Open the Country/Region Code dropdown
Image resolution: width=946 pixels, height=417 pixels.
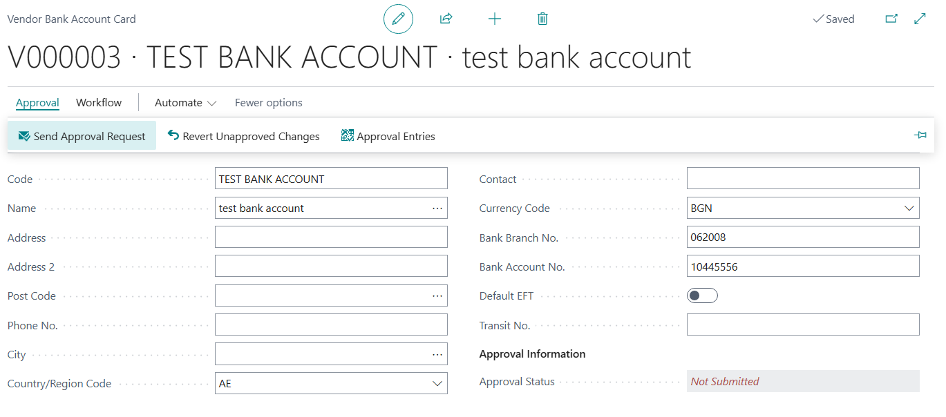437,383
